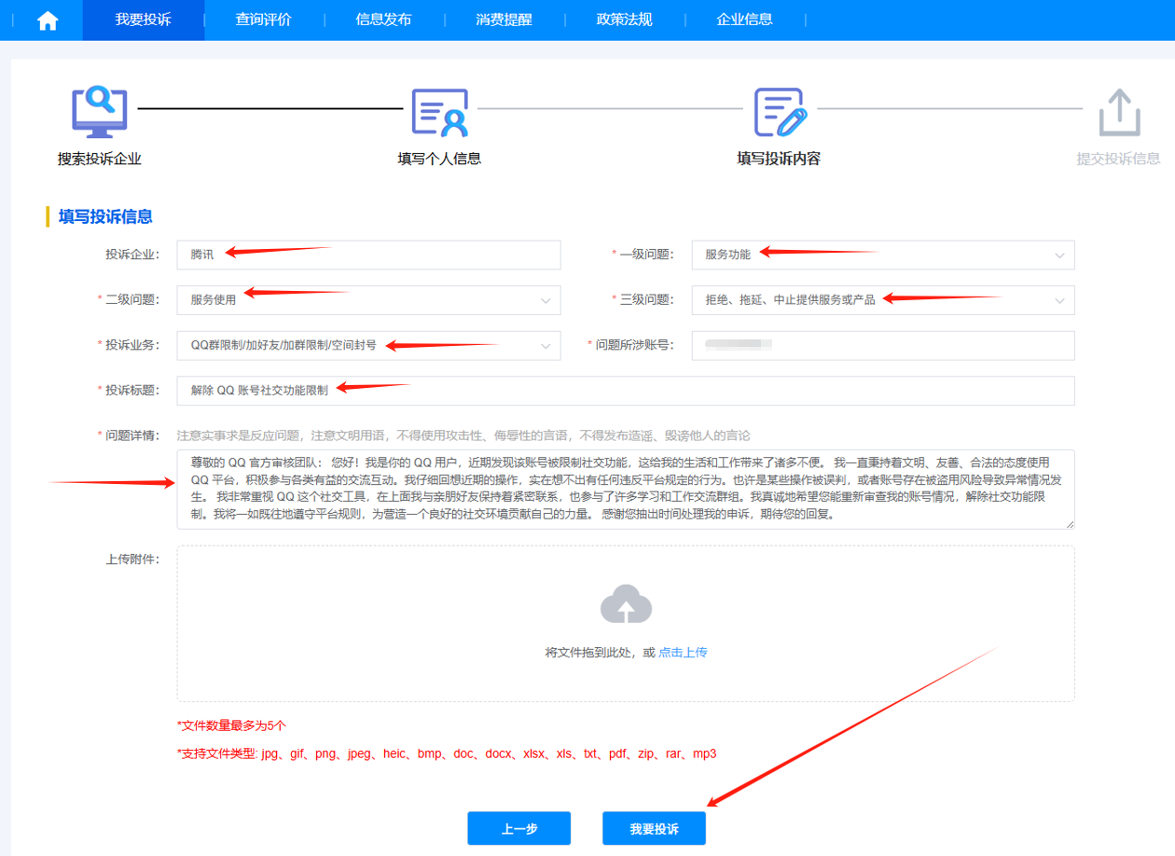
Task: Click the 投诉标题 input field
Action: tap(627, 390)
